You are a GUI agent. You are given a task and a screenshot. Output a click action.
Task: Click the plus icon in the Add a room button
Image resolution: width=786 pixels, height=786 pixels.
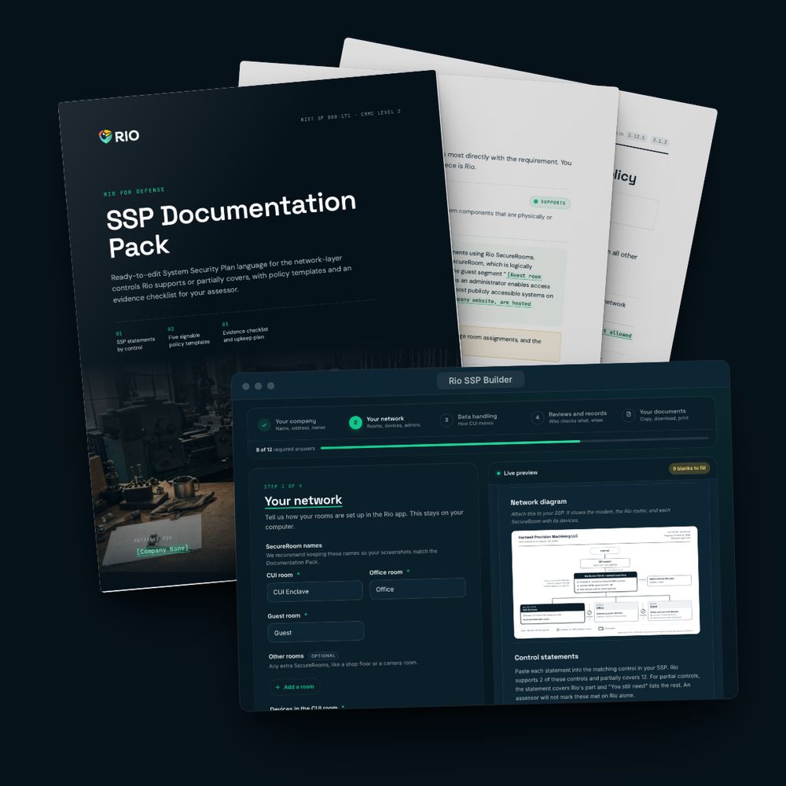(x=277, y=687)
